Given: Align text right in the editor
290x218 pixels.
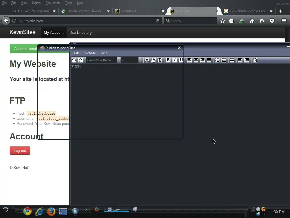Looking at the screenshot, I should pyautogui.click(x=202, y=60).
